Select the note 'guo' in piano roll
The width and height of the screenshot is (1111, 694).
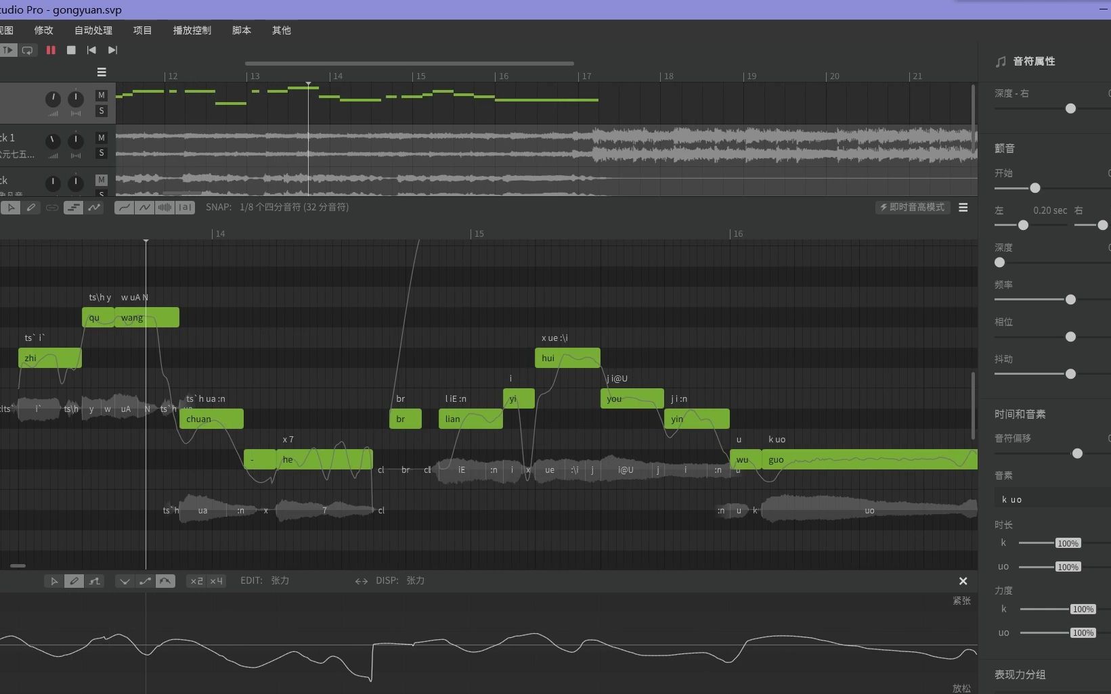869,459
